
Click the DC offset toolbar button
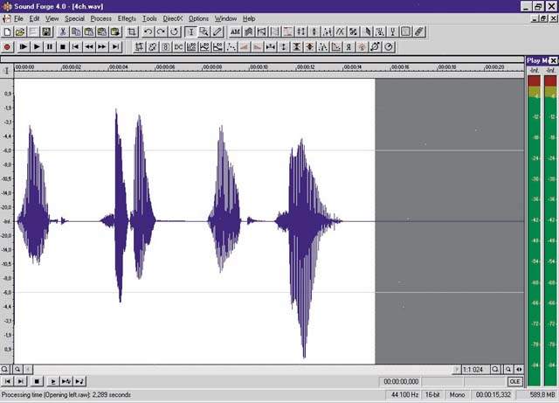pyautogui.click(x=177, y=45)
